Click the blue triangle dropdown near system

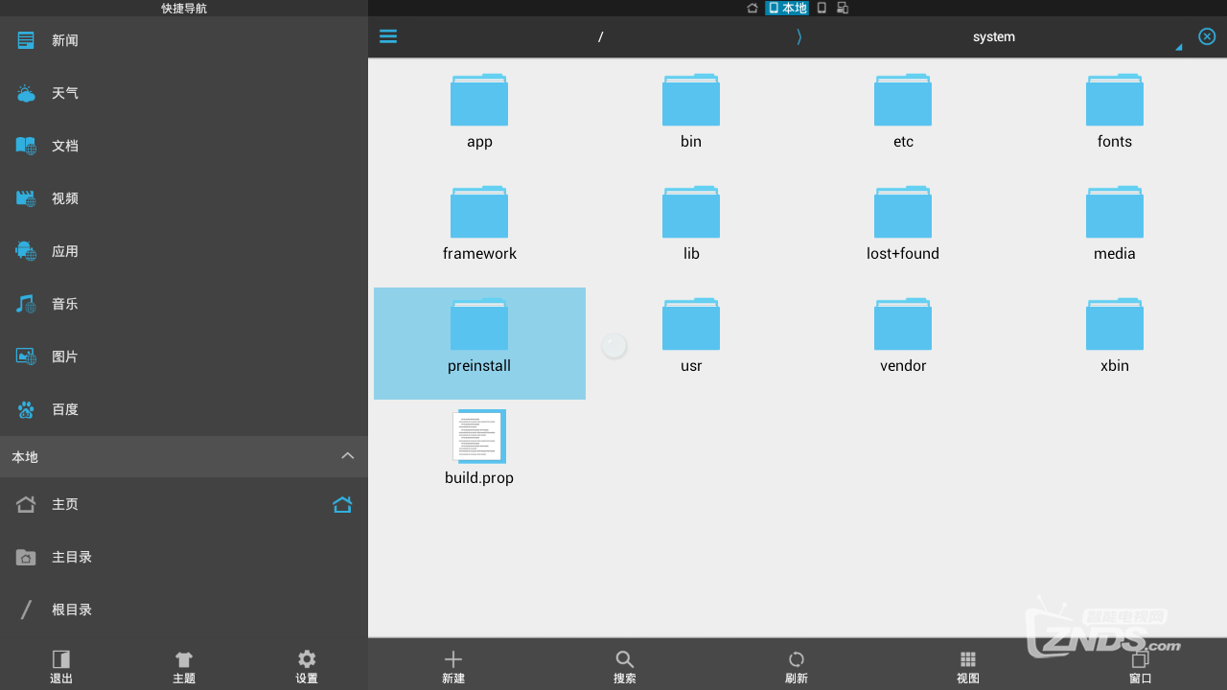tap(1178, 46)
